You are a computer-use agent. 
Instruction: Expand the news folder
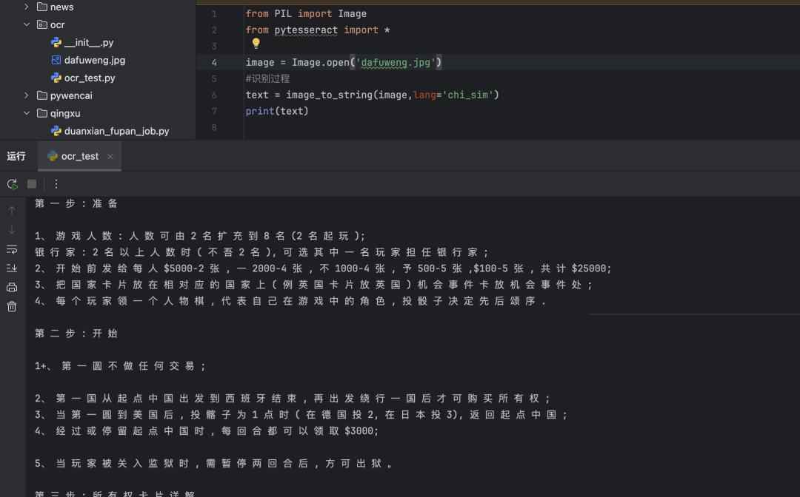[x=27, y=7]
